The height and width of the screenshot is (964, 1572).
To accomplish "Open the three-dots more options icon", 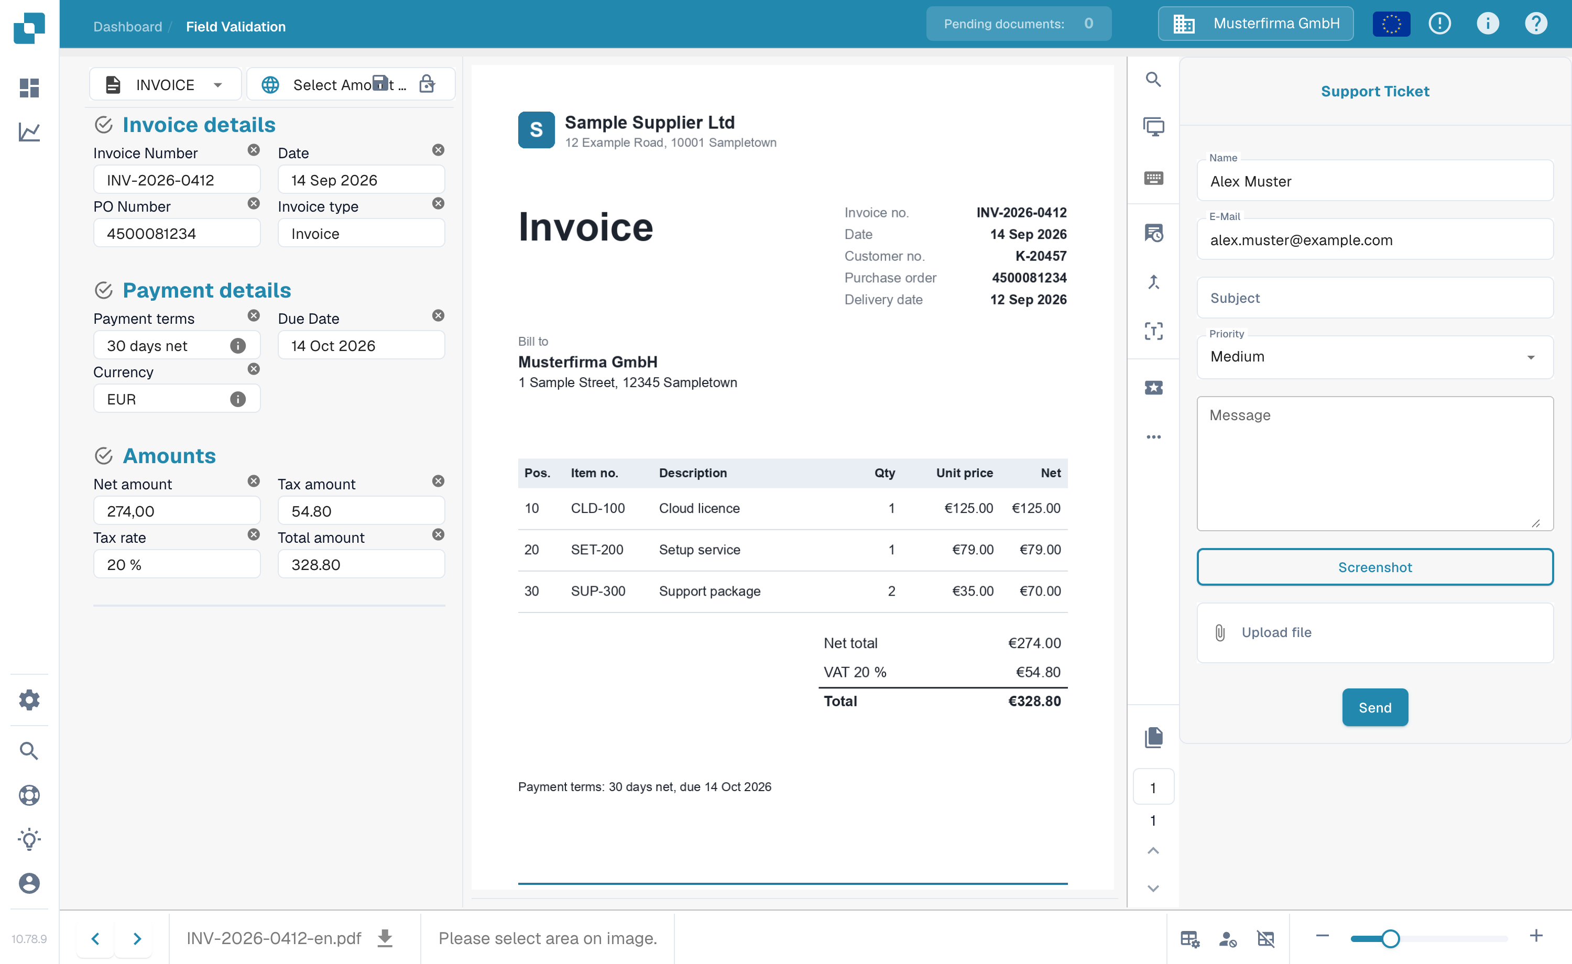I will [1153, 437].
